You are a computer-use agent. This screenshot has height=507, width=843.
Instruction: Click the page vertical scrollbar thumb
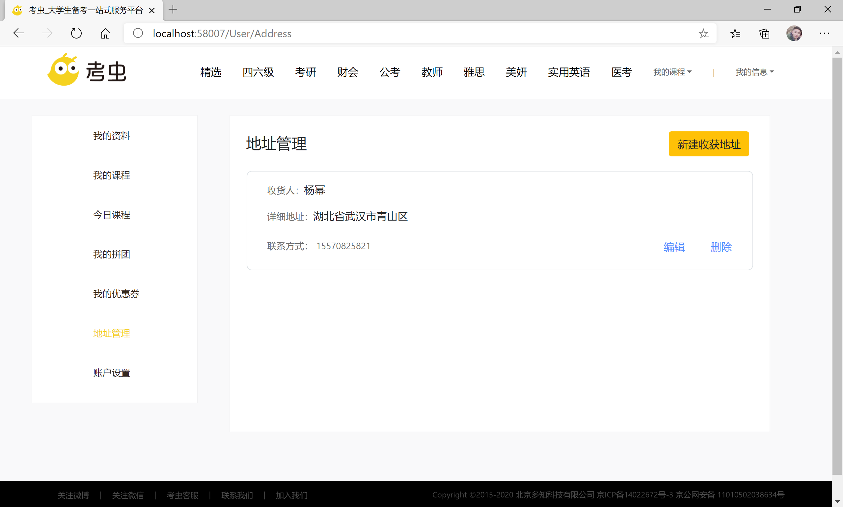pos(837,266)
